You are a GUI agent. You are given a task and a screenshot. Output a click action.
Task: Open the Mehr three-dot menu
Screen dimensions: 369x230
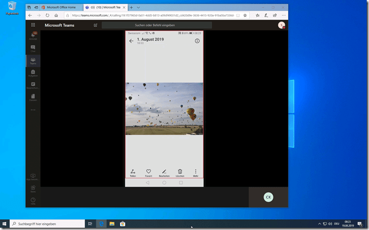(195, 172)
